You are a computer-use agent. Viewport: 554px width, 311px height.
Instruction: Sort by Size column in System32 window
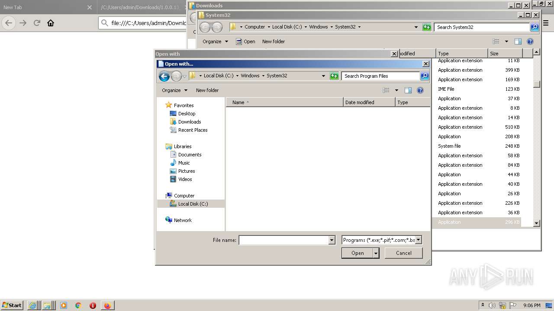click(x=505, y=54)
